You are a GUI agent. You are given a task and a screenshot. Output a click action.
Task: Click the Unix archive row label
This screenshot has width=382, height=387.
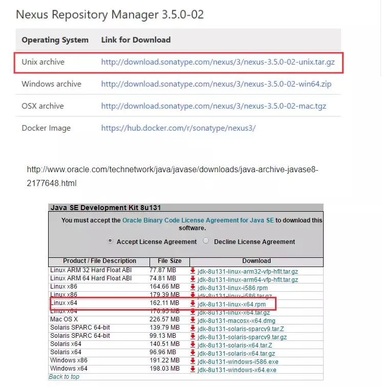(43, 62)
